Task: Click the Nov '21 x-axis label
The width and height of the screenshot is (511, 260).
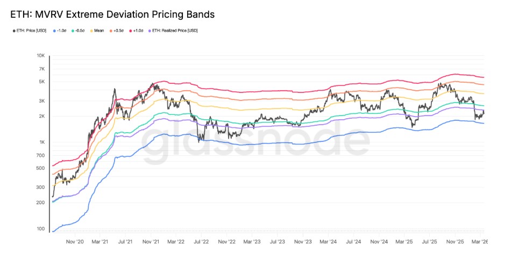Action: 154,242
